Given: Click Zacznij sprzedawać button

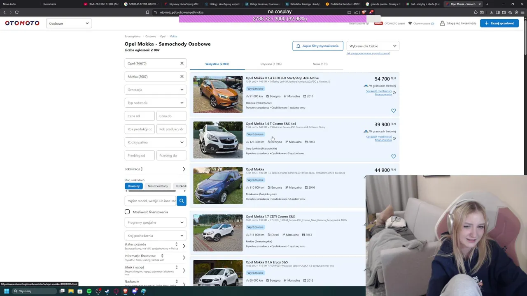Looking at the screenshot, I should [499, 23].
